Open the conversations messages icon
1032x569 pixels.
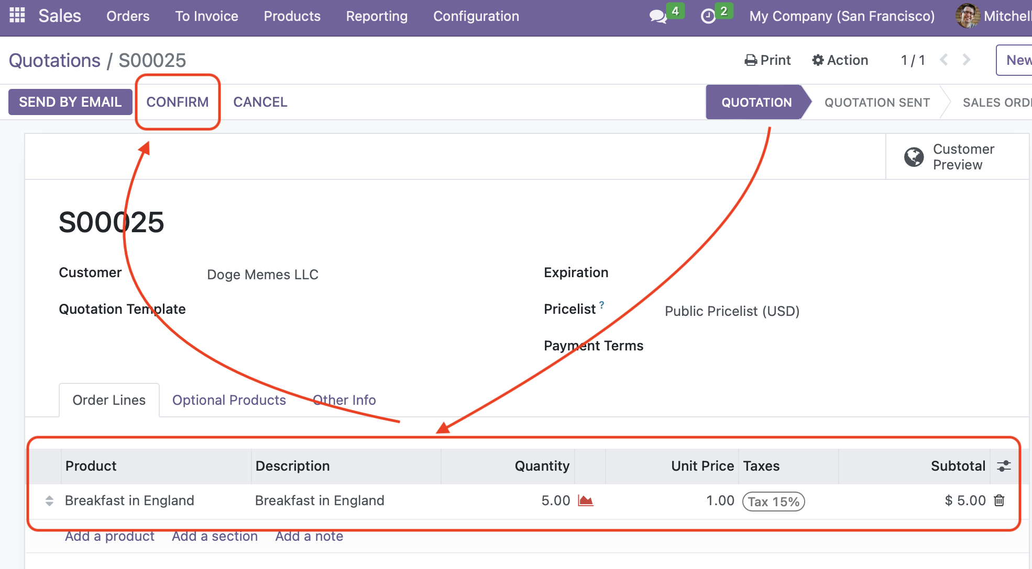[x=657, y=16]
